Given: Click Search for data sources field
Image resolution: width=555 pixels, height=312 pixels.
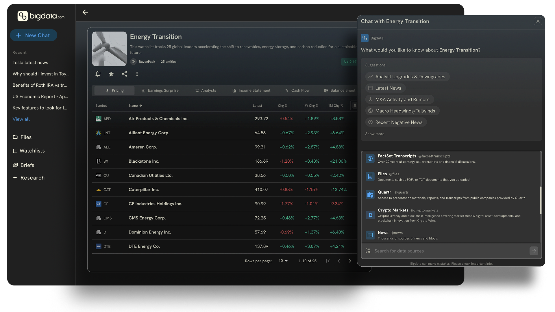Looking at the screenshot, I should 448,251.
